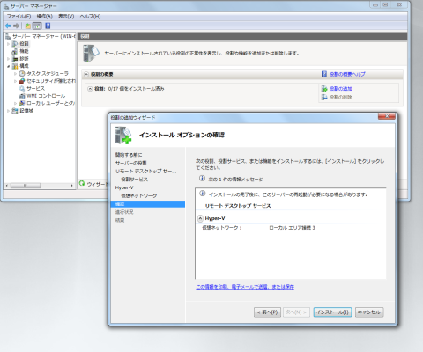The height and width of the screenshot is (352, 423).
Task: Click the blue Help toolbar icon
Action: [x=48, y=26]
